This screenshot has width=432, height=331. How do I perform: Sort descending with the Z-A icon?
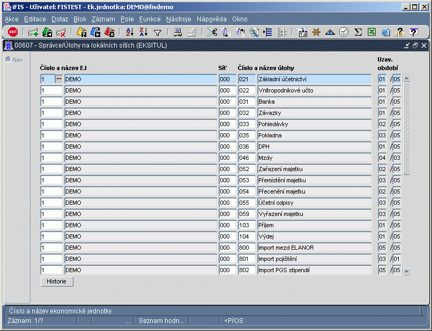click(x=144, y=32)
